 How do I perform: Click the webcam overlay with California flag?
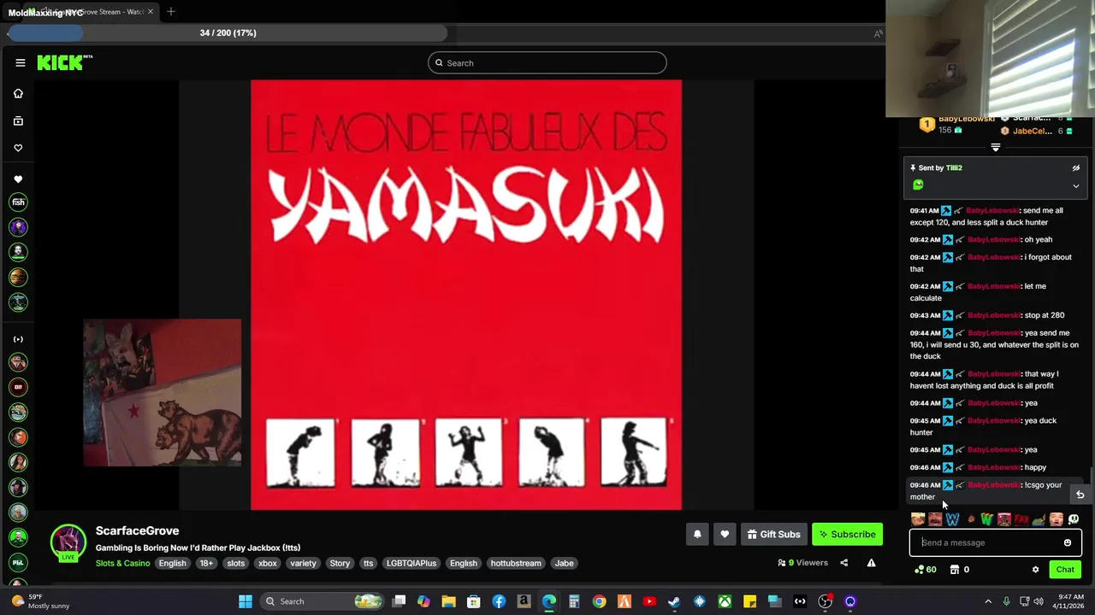tap(163, 393)
